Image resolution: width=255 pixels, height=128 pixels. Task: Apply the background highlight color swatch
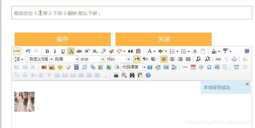[161, 51]
